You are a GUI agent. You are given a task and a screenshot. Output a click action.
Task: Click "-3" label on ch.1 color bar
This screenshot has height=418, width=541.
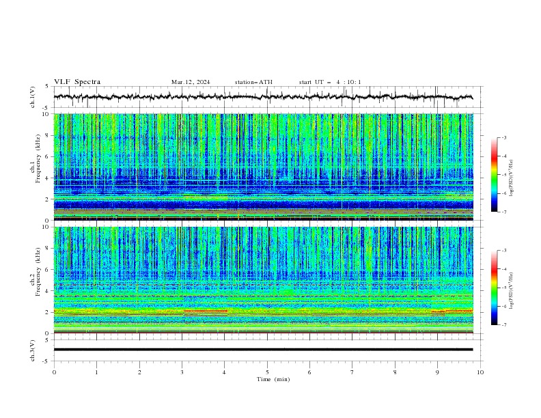[x=504, y=137]
